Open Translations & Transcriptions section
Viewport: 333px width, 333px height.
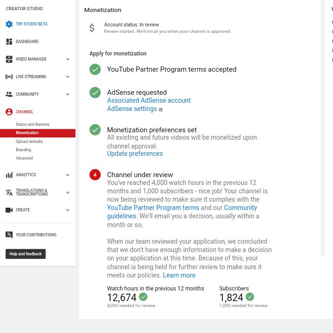point(31,192)
